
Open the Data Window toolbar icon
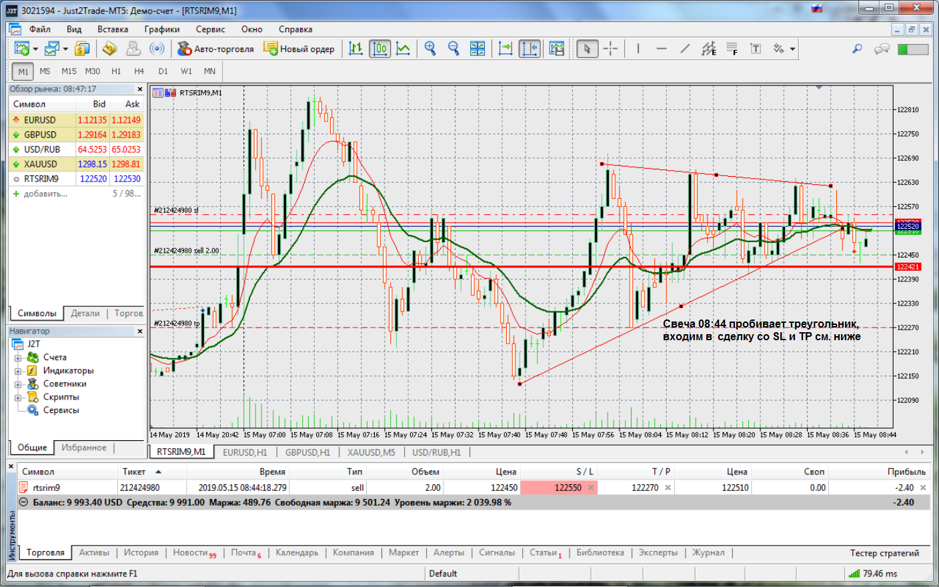tap(110, 49)
